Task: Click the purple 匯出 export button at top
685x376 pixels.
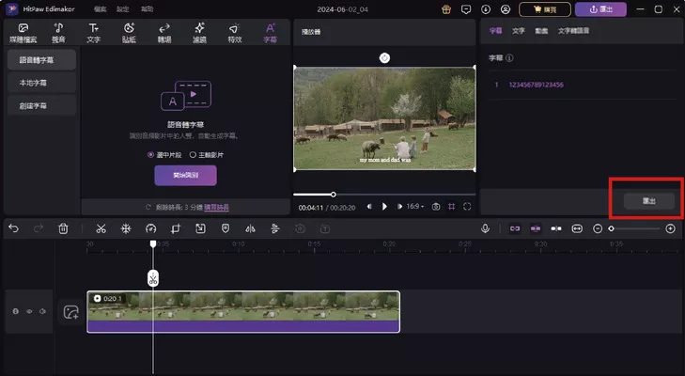Action: pos(600,9)
